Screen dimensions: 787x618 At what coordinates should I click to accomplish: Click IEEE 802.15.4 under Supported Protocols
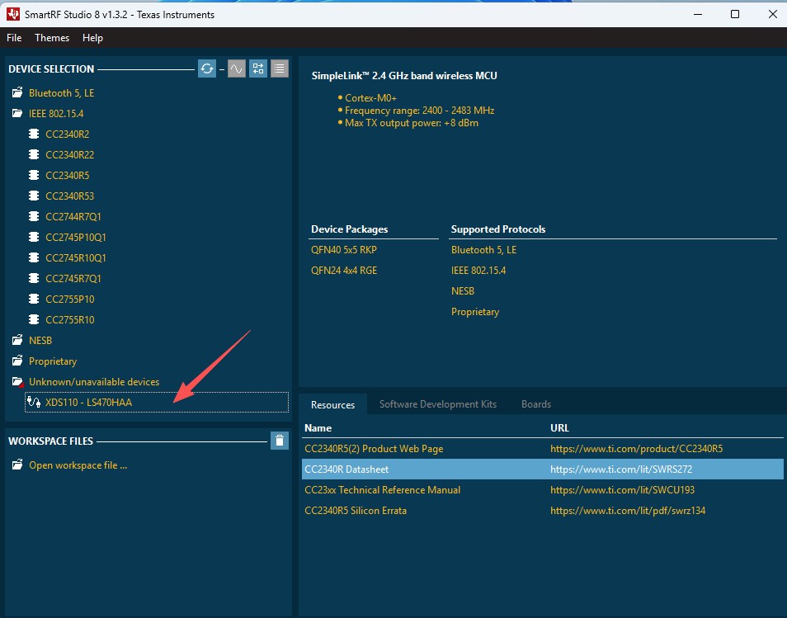(x=478, y=270)
